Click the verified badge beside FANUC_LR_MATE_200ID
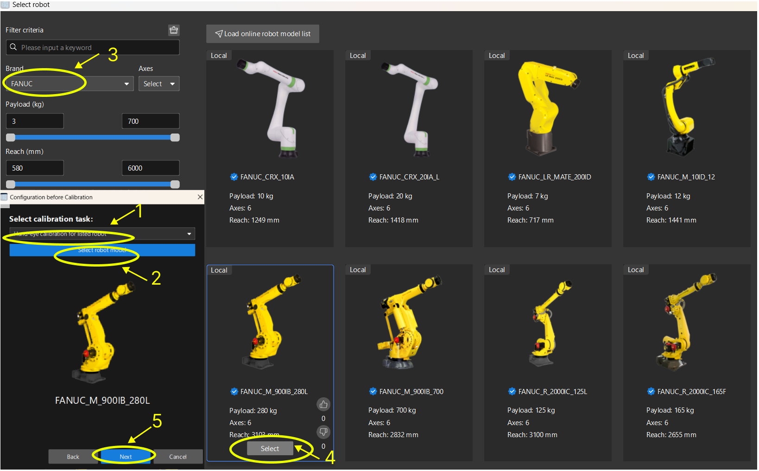Image resolution: width=759 pixels, height=471 pixels. tap(512, 177)
